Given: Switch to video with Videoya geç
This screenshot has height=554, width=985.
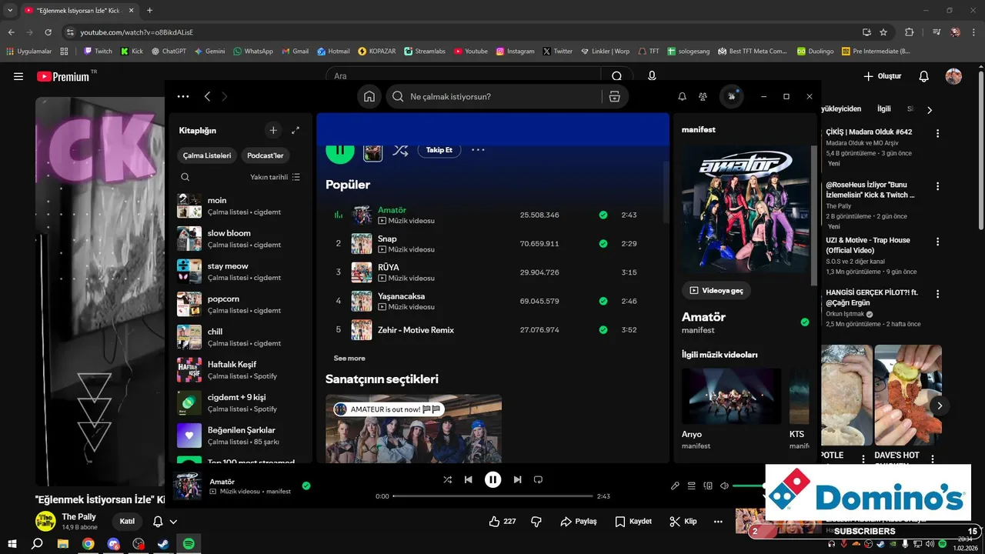Looking at the screenshot, I should [716, 291].
